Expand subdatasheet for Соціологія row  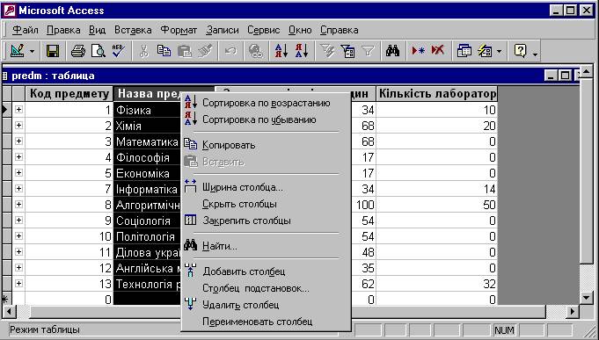pos(18,221)
